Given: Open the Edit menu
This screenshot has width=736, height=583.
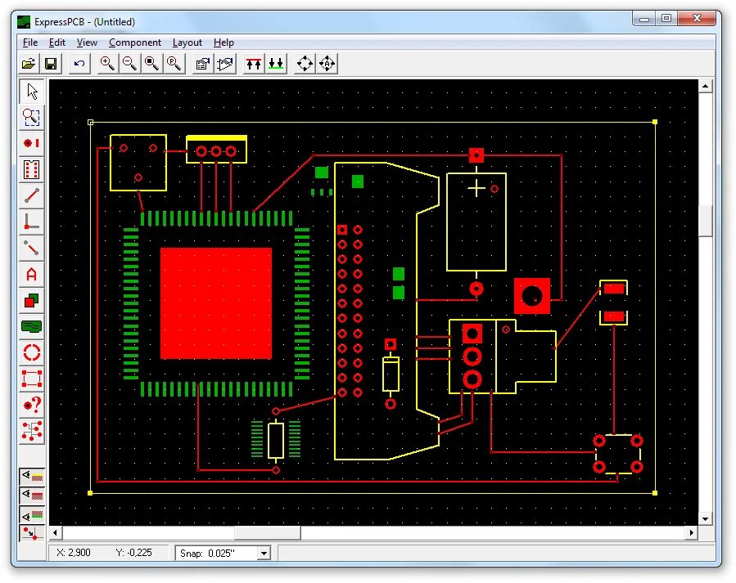Looking at the screenshot, I should [x=56, y=43].
